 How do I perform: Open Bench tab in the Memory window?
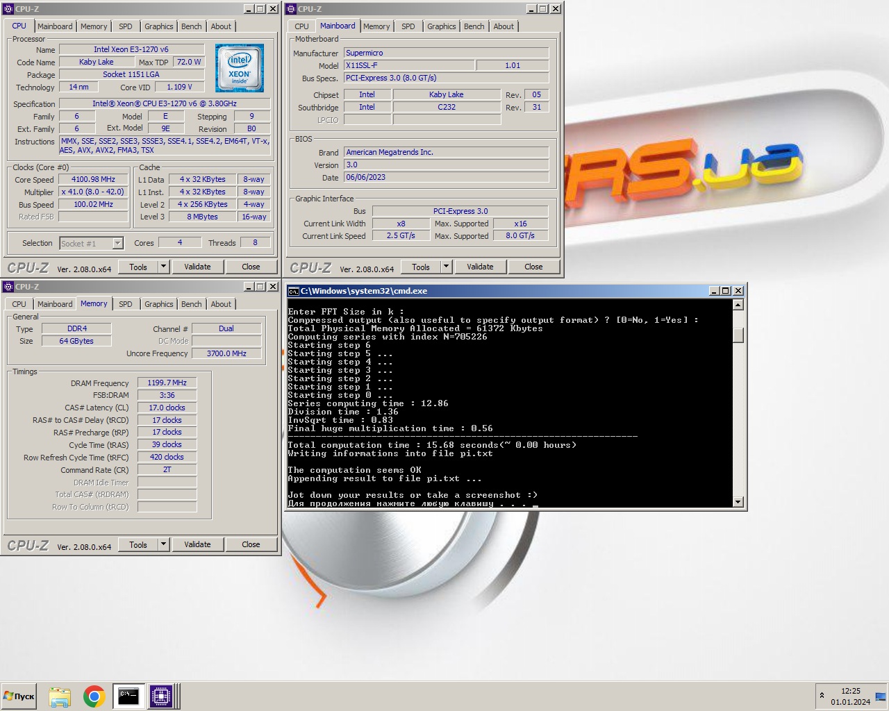(192, 304)
